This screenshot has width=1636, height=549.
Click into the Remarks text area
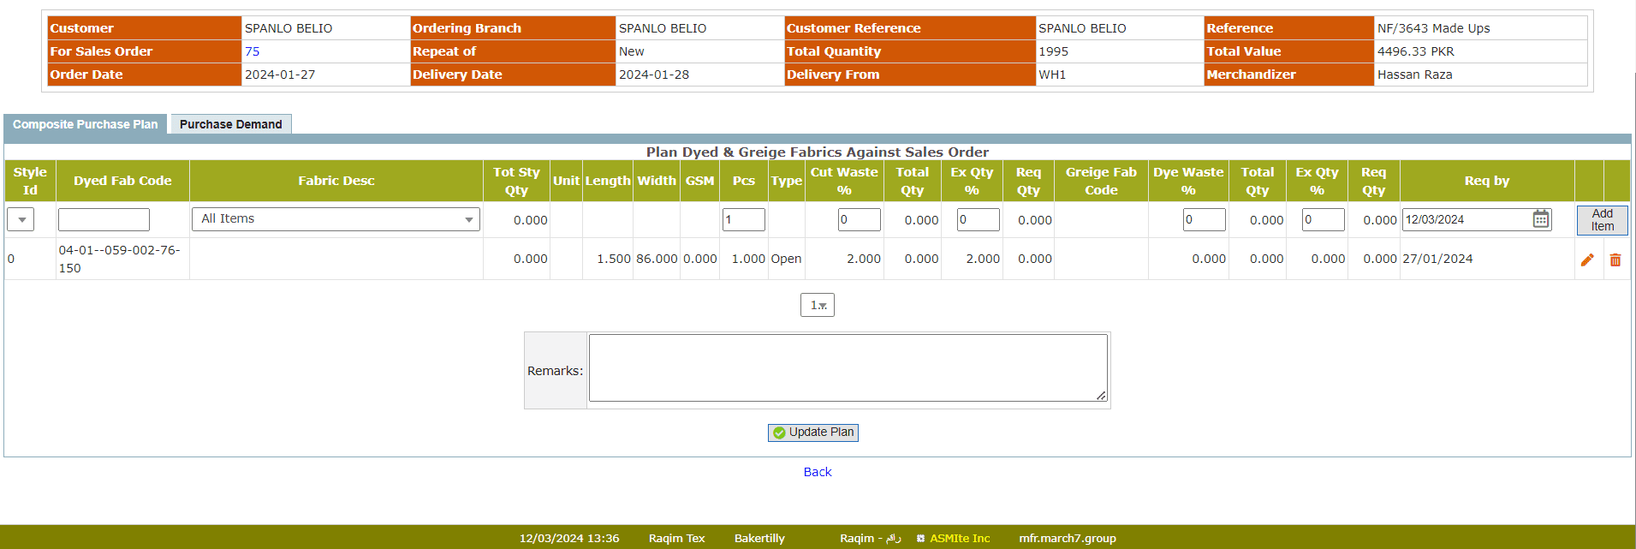[848, 367]
